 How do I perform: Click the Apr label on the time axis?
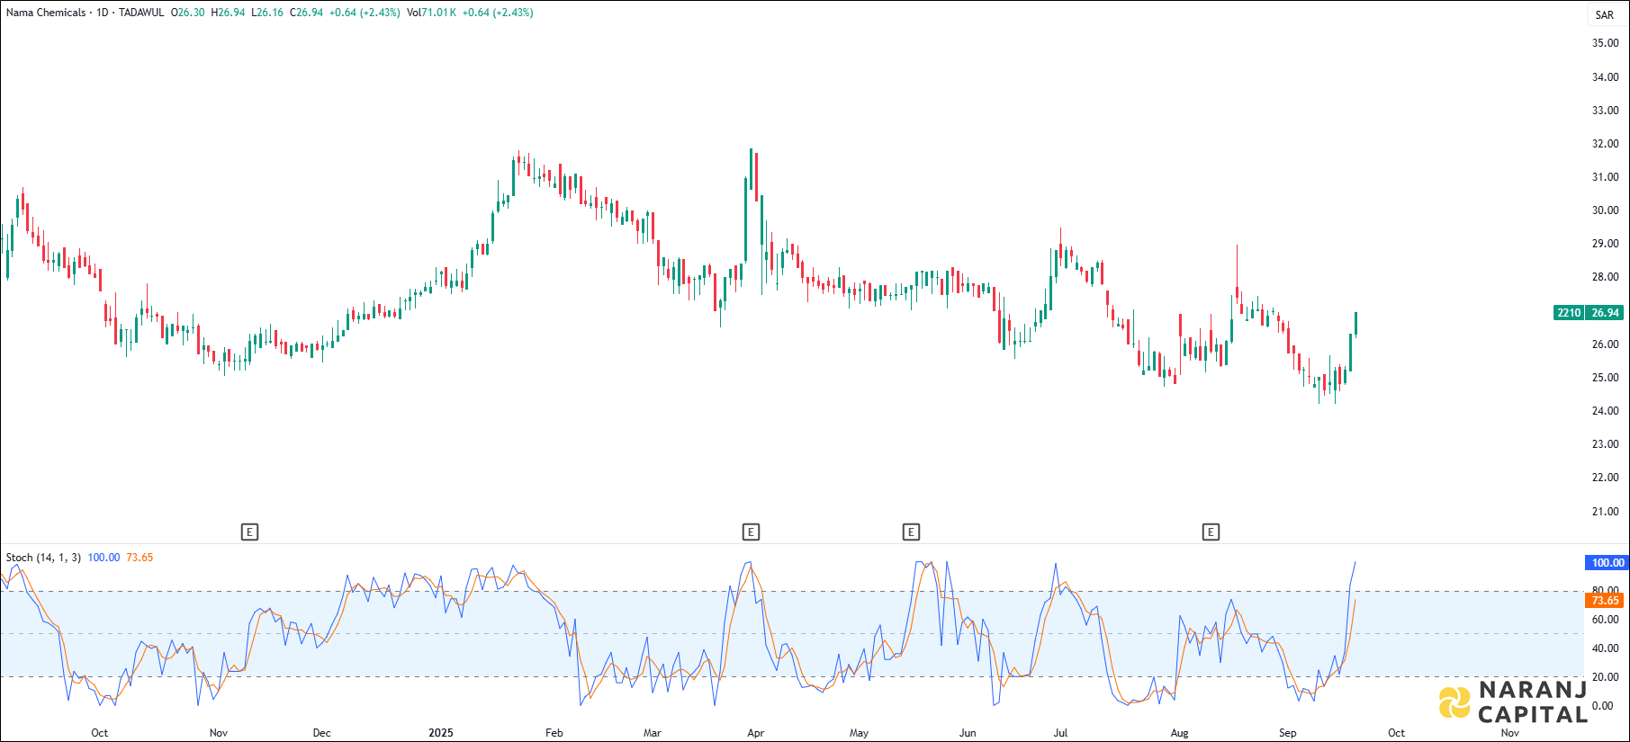pyautogui.click(x=756, y=733)
